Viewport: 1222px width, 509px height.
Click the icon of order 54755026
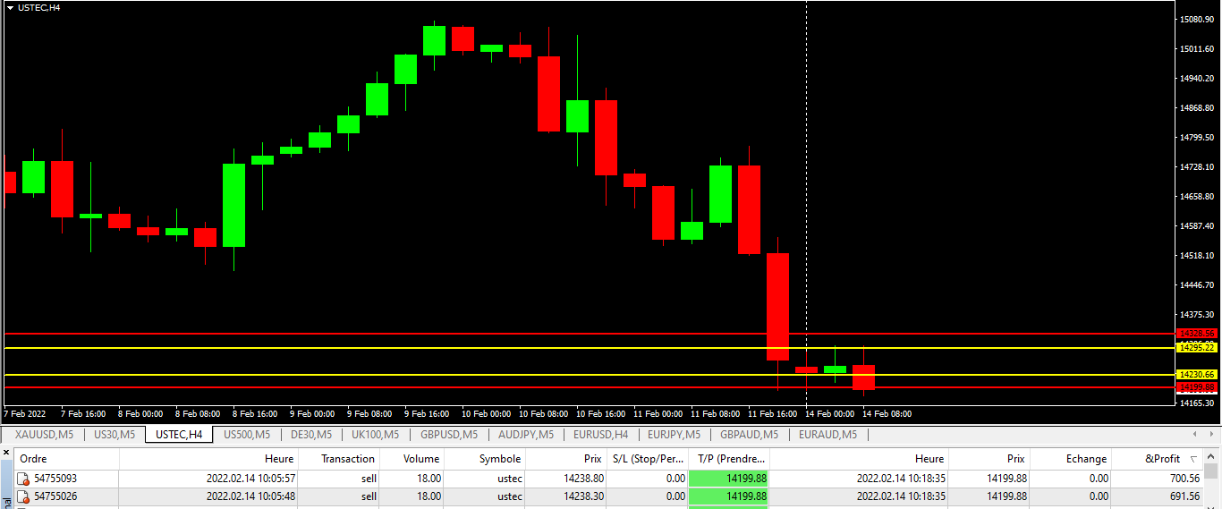[24, 496]
